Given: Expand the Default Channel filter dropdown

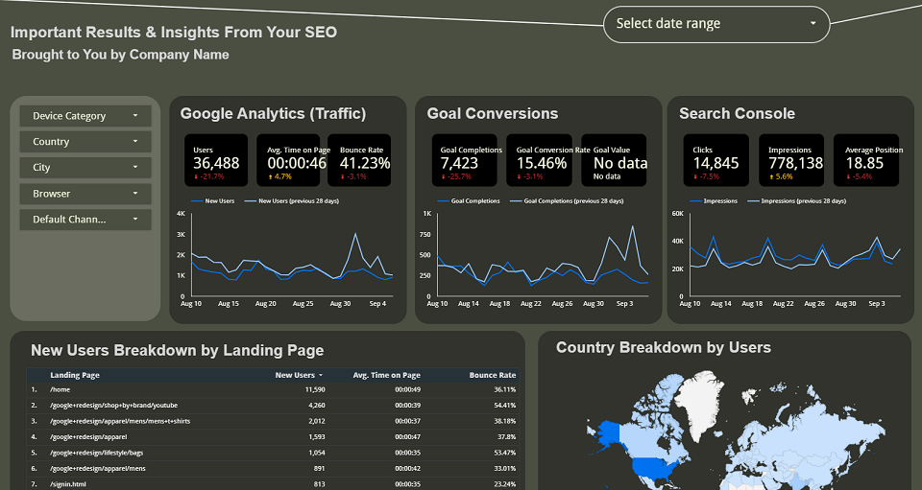Looking at the screenshot, I should pyautogui.click(x=85, y=220).
